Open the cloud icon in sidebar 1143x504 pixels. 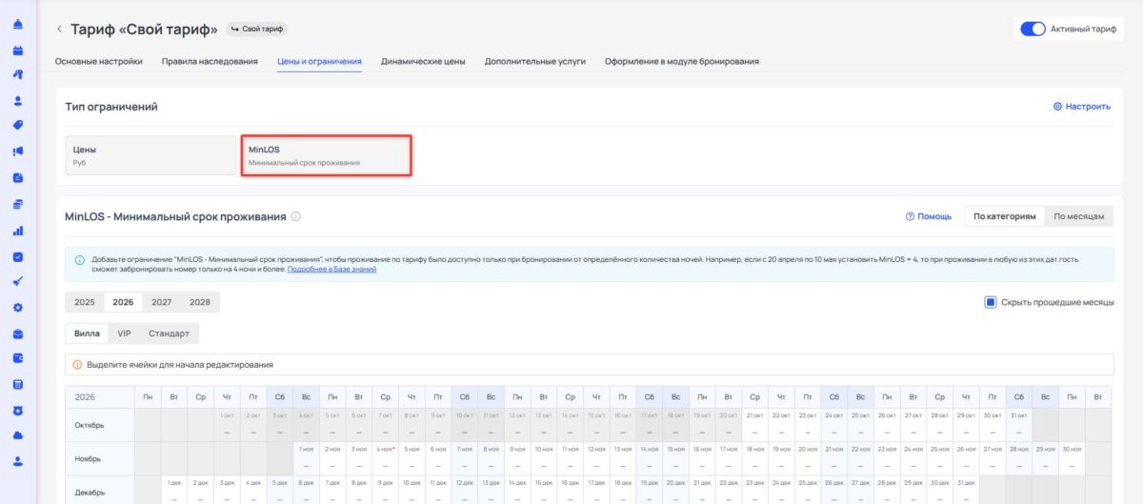[x=18, y=435]
